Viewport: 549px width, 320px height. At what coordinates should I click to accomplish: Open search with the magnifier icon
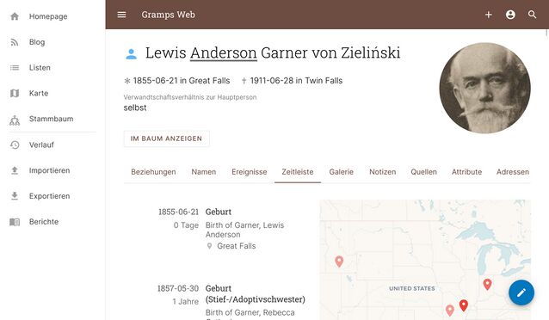tap(532, 15)
